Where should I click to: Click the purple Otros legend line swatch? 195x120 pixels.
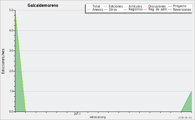(x=105, y=10)
